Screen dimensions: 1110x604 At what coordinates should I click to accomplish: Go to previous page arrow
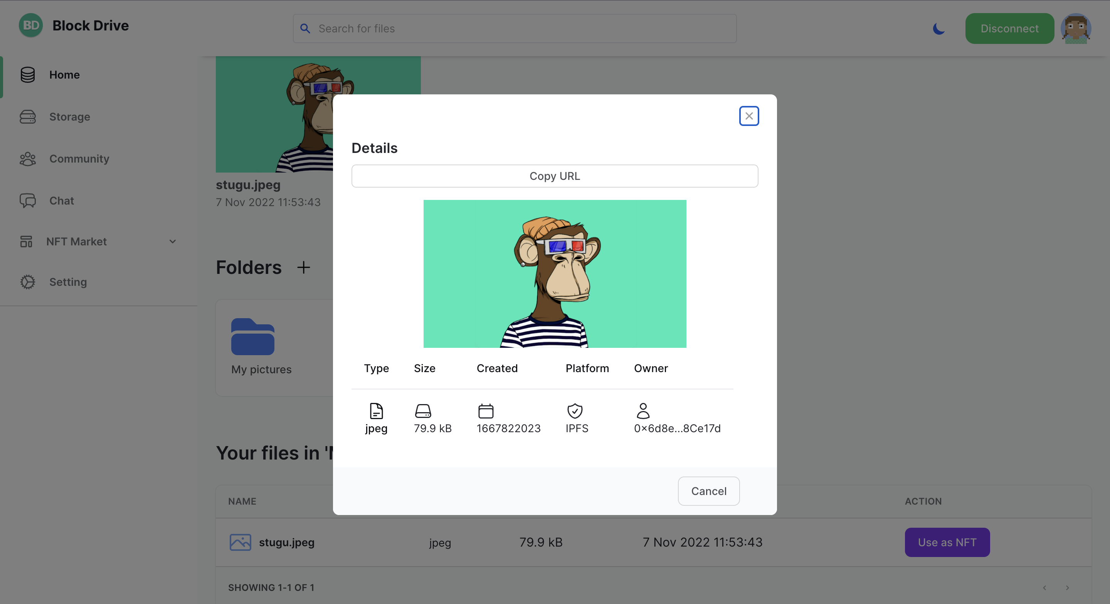(1044, 588)
